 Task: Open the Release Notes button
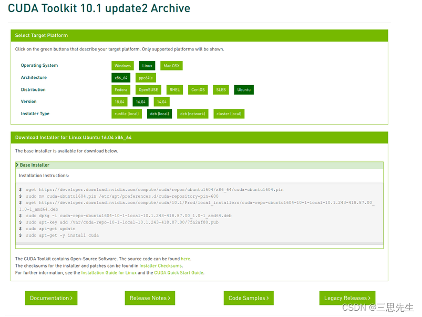click(x=150, y=298)
